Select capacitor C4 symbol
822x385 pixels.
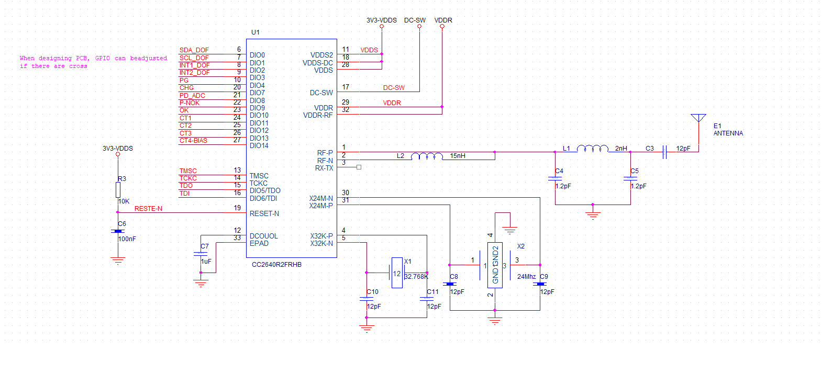(x=555, y=178)
